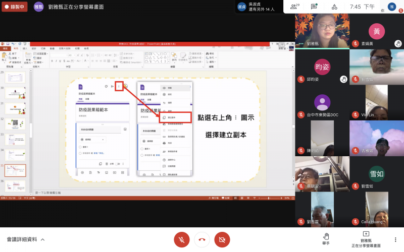Select the Viv Lin video tile
The height and width of the screenshot is (252, 404).
[x=377, y=103]
